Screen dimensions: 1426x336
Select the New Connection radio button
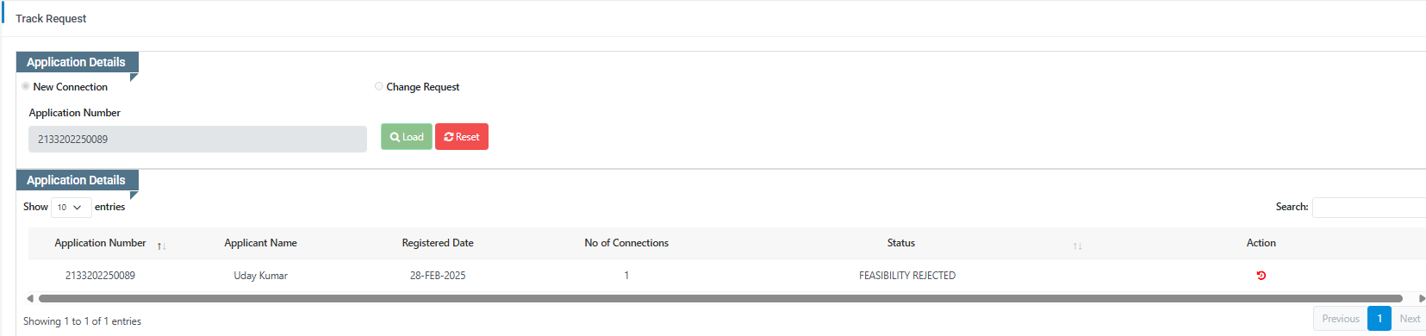tap(26, 86)
